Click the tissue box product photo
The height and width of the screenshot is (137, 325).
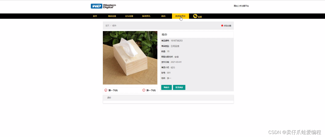130,58
